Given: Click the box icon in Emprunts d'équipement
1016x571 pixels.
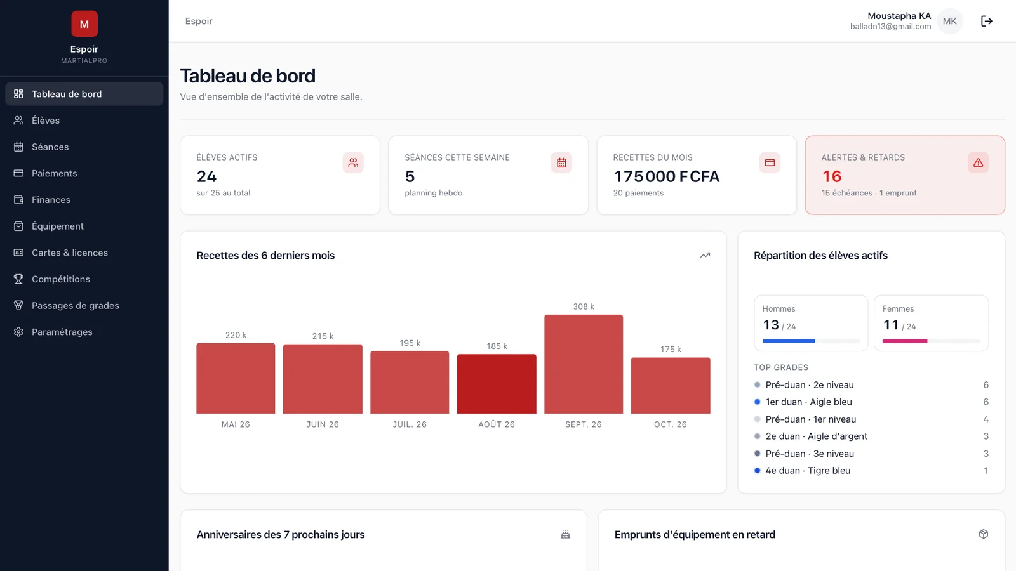Looking at the screenshot, I should click(x=983, y=534).
